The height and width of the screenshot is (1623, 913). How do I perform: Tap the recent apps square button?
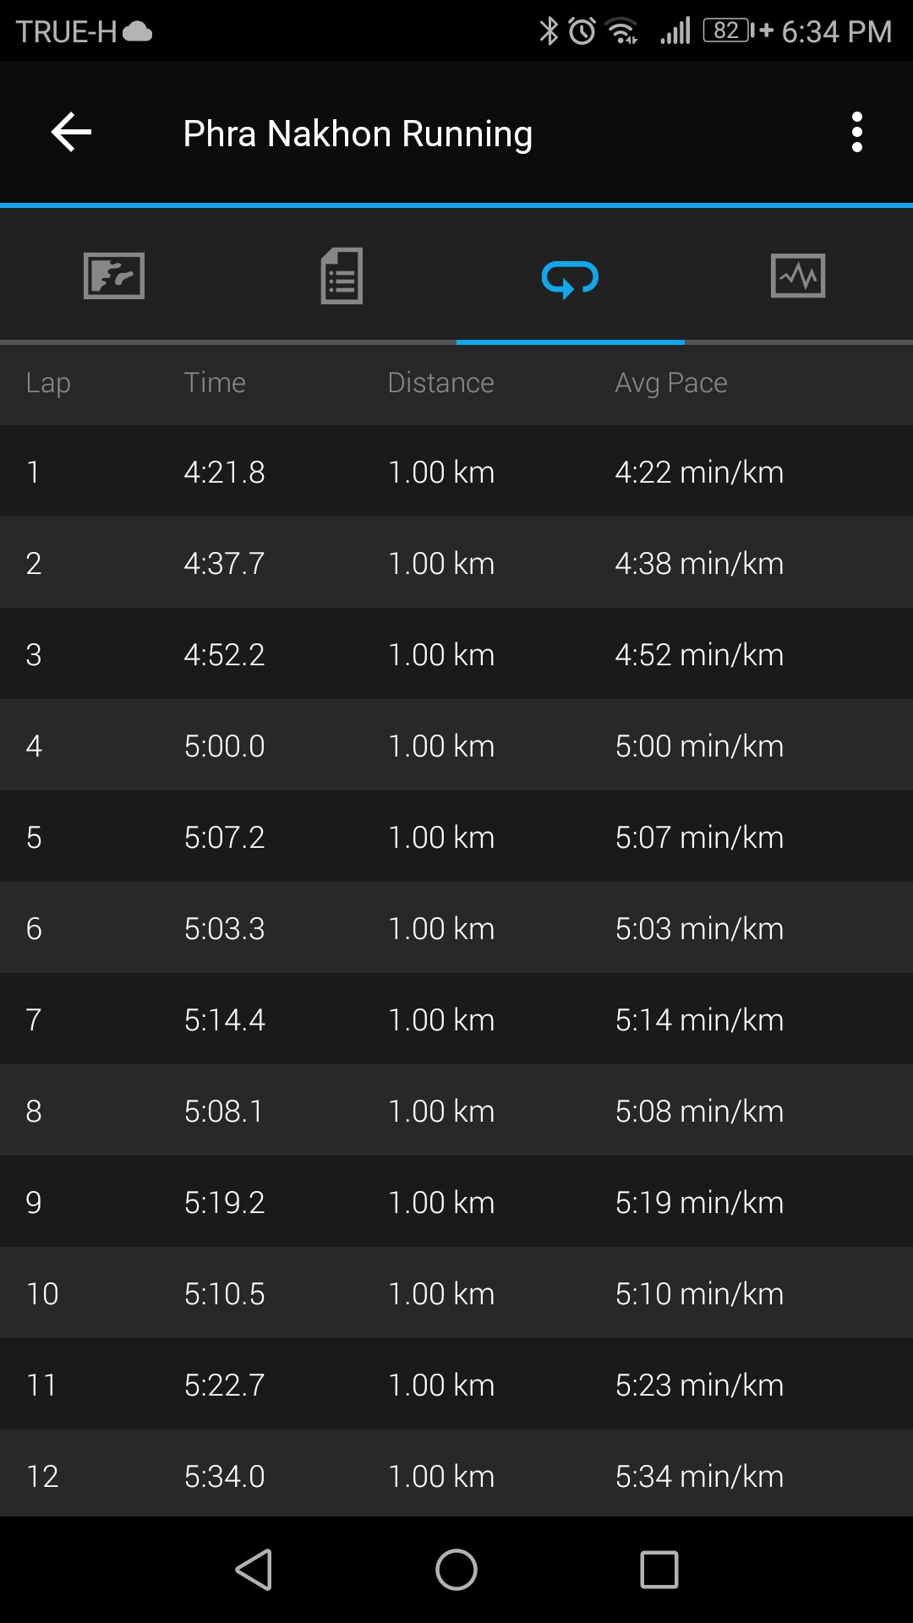click(659, 1570)
